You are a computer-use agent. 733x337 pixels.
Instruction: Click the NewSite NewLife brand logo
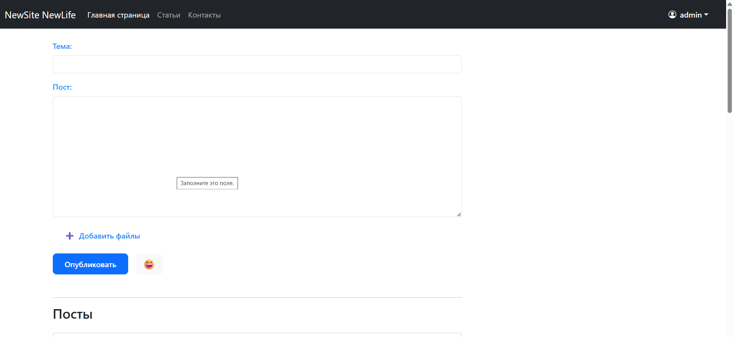point(40,15)
